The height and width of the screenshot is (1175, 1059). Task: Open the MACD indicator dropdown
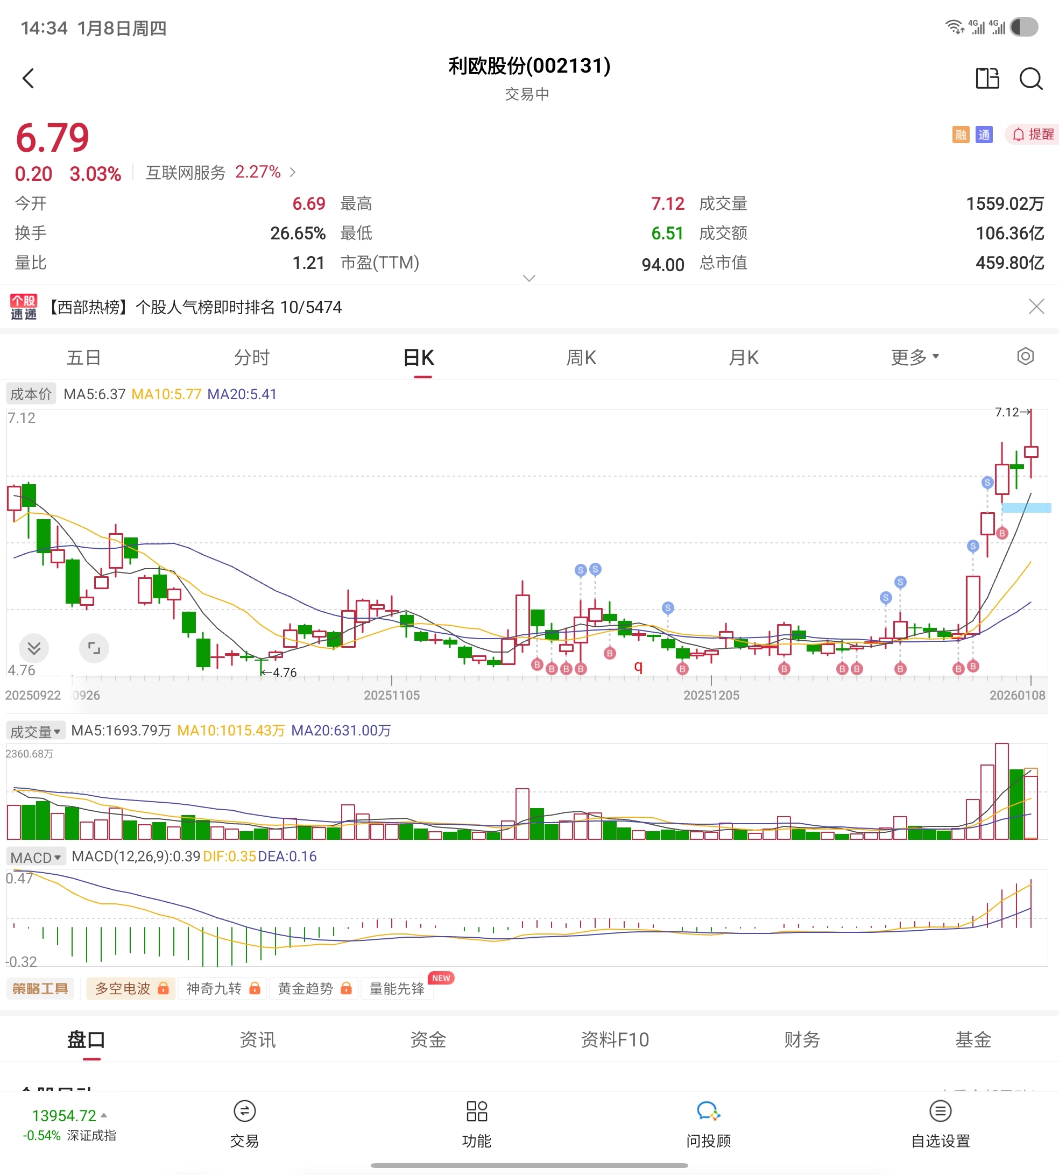36,858
